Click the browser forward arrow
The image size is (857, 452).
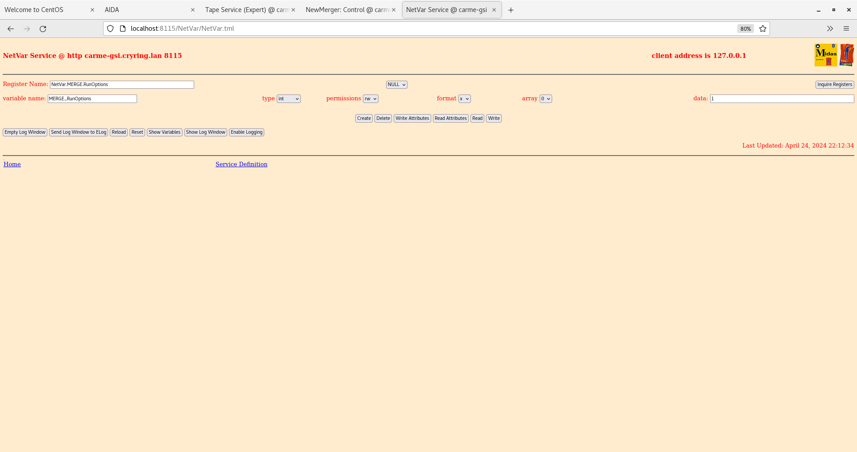pyautogui.click(x=27, y=29)
